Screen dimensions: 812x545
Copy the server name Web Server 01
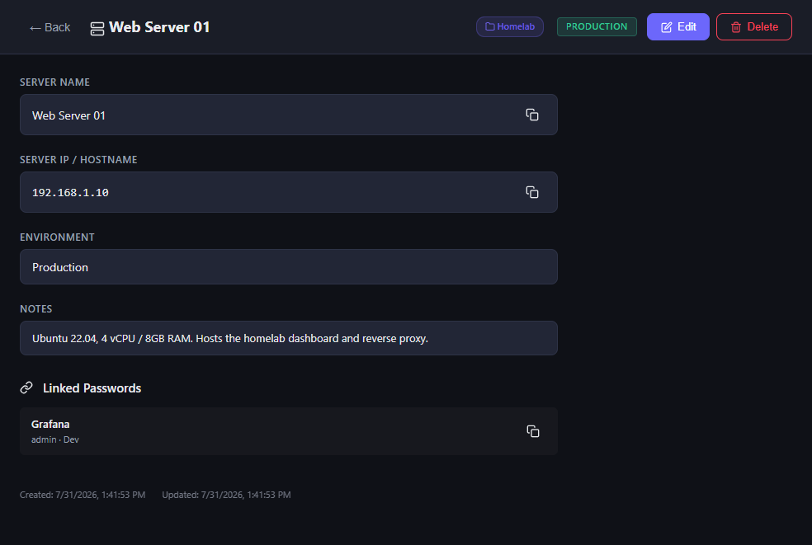pyautogui.click(x=531, y=115)
